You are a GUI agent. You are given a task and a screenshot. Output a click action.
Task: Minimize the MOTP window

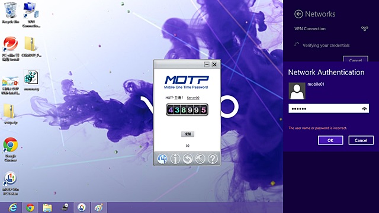point(207,64)
